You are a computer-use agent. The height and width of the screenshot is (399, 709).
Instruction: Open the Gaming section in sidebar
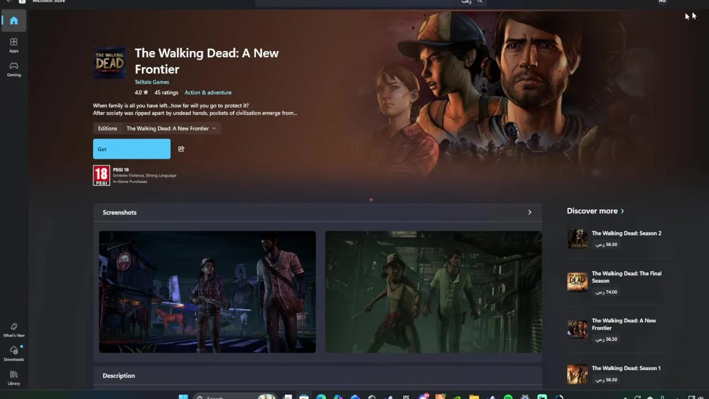14,69
